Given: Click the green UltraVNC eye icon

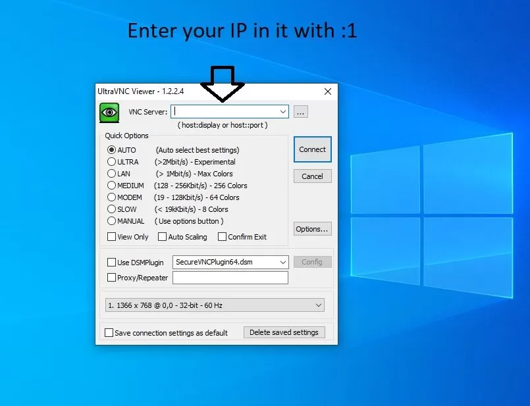Looking at the screenshot, I should point(109,113).
